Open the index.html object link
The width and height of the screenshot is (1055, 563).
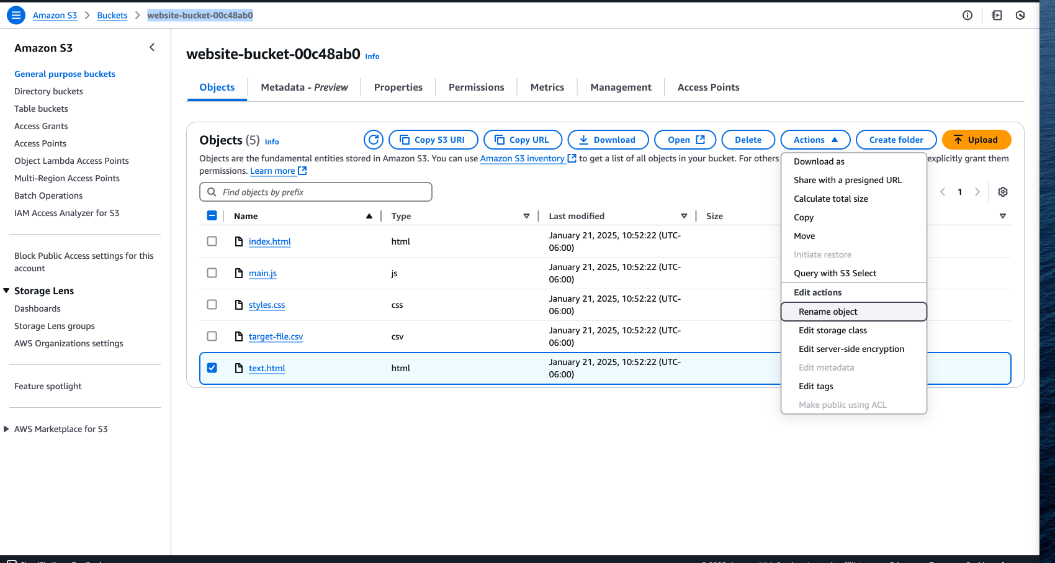[270, 241]
